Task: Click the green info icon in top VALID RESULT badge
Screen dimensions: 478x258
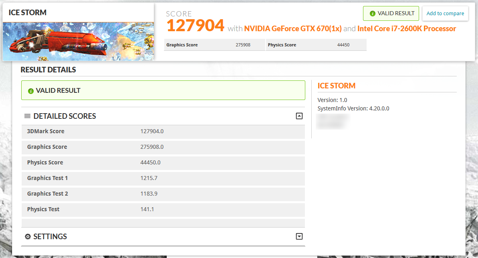Action: click(x=372, y=13)
